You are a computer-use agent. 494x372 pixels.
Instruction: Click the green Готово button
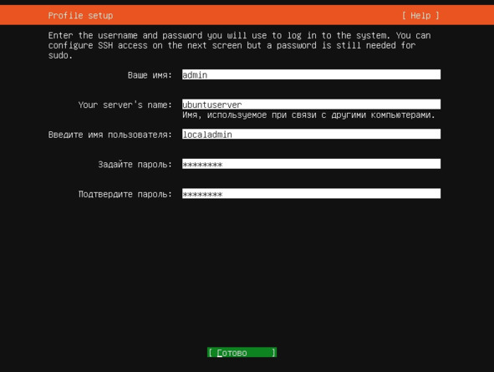[x=242, y=353]
